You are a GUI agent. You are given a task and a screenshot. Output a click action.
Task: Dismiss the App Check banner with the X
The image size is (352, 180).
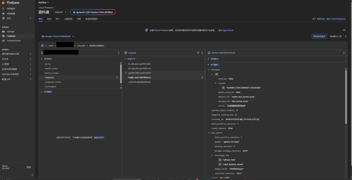(x=344, y=30)
